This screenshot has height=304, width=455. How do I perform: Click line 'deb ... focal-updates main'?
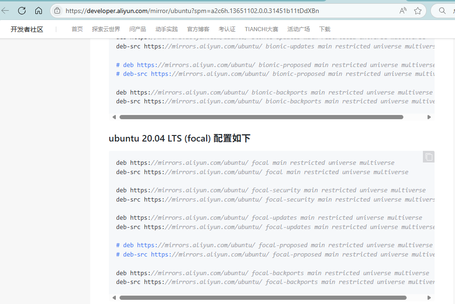pos(269,217)
